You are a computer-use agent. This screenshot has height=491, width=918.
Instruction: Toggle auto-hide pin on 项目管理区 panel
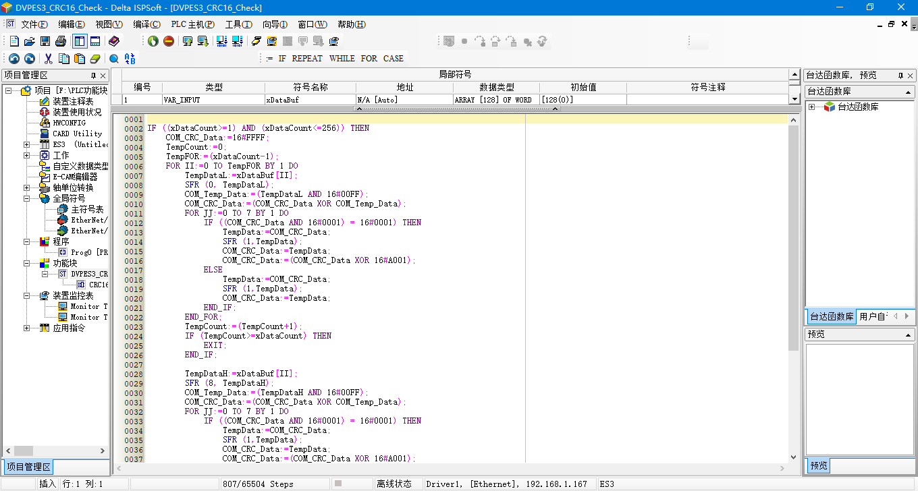[x=93, y=76]
